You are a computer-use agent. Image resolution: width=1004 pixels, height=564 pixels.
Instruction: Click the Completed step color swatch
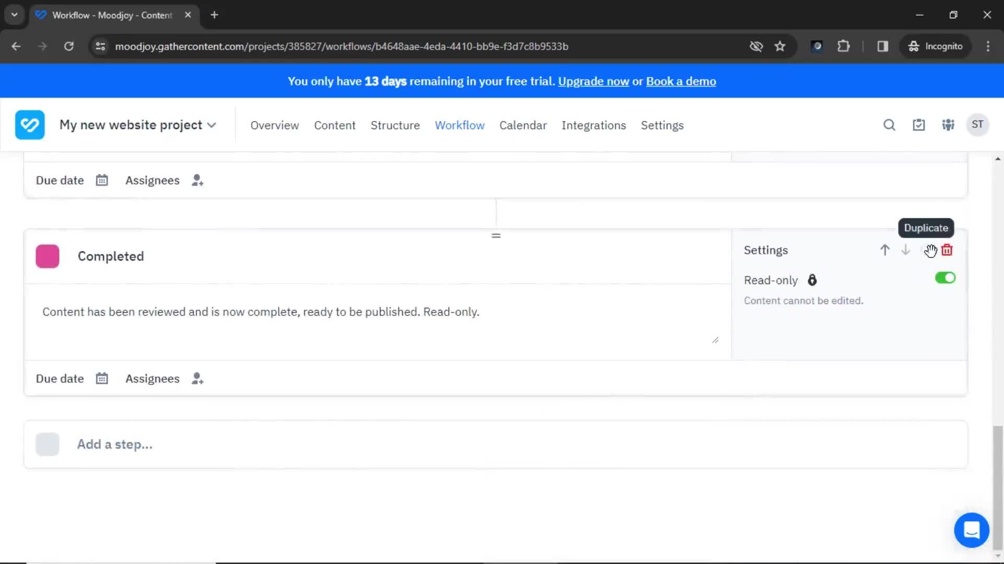pos(48,256)
